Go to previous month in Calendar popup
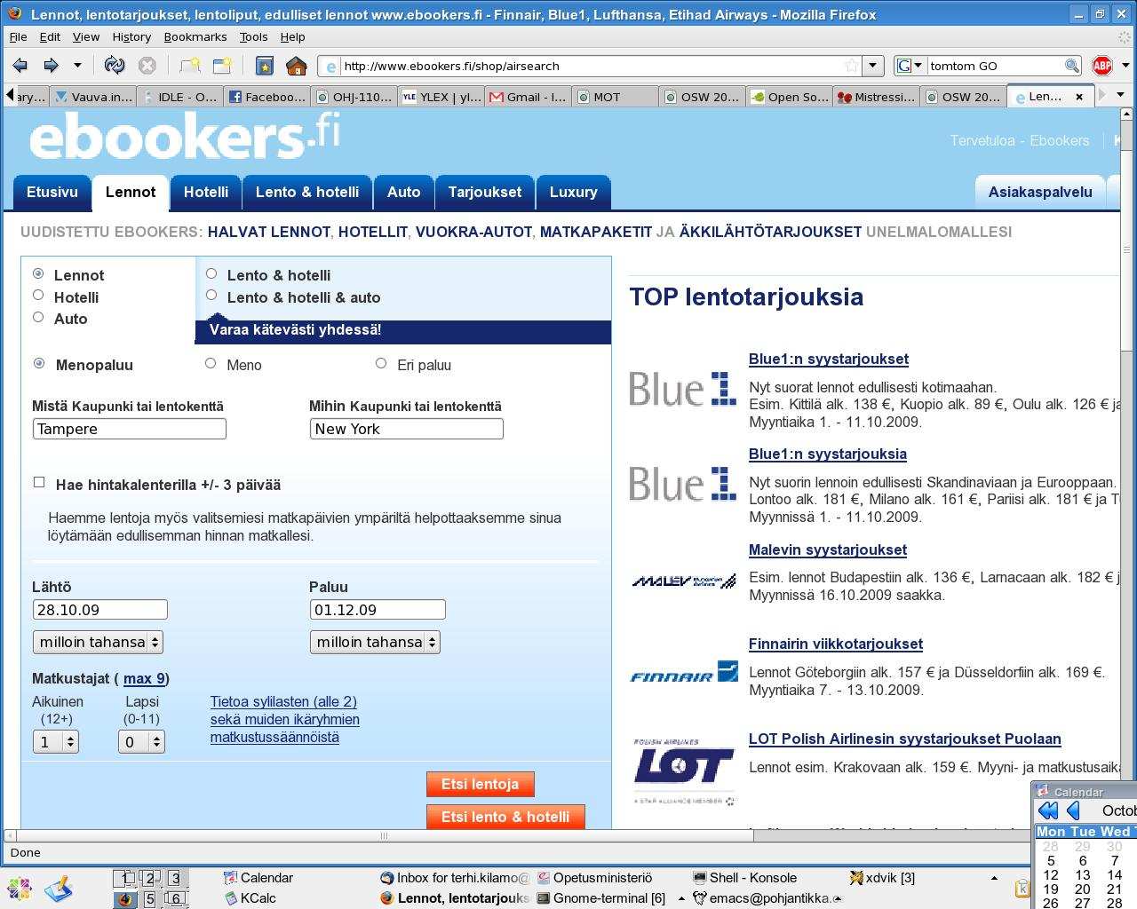The image size is (1137, 909). [x=1073, y=810]
